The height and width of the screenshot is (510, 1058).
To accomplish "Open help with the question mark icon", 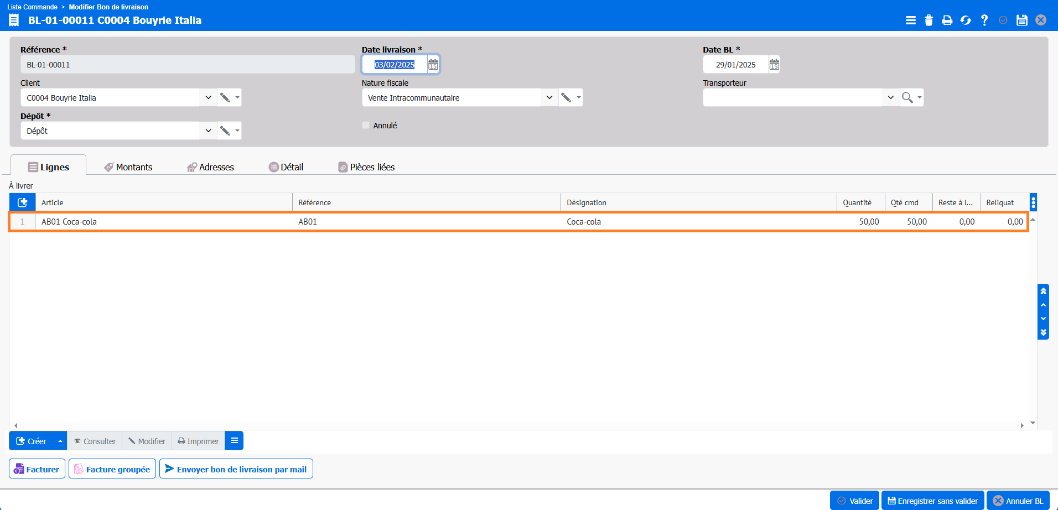I will tap(984, 20).
